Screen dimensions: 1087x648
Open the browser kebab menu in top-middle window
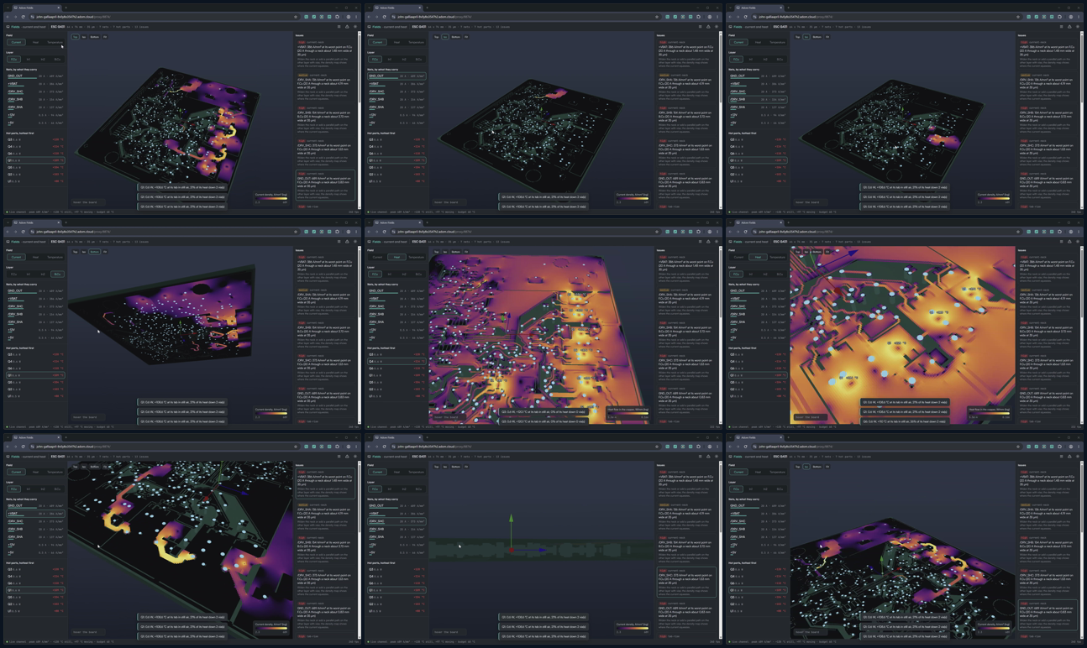(717, 17)
